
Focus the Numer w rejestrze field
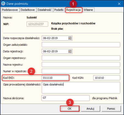(81, 71)
